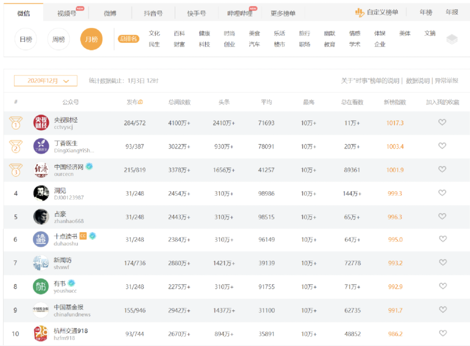Screen dimensions: 470x346
Task: Click the 1017.3 index value
Action: coord(395,123)
